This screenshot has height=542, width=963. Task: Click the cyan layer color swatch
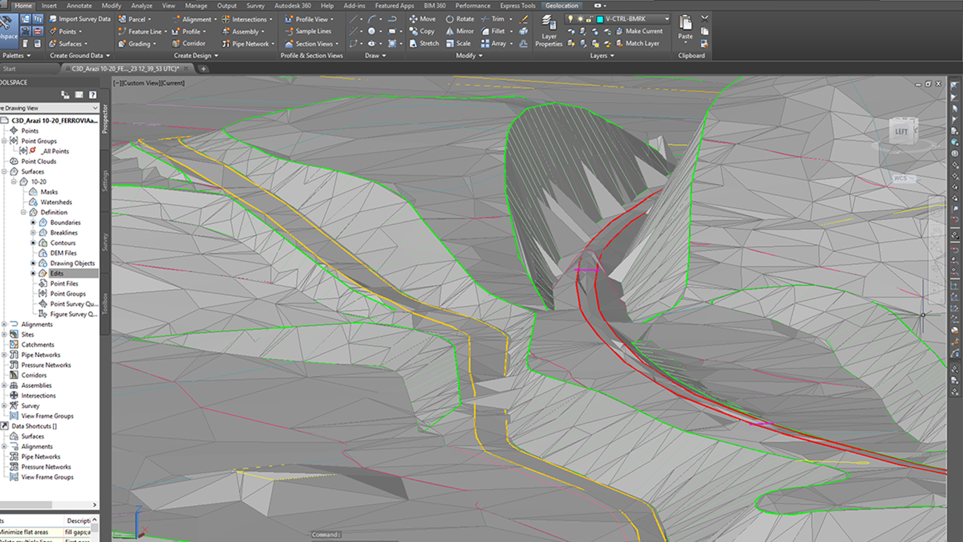pyautogui.click(x=600, y=19)
